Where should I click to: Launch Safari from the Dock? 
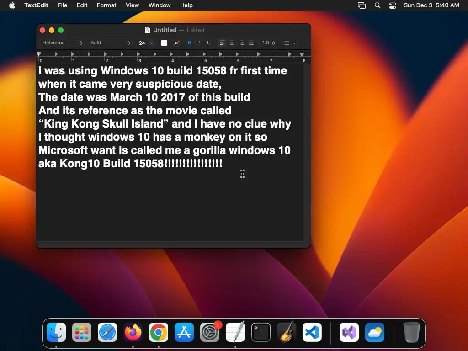107,332
